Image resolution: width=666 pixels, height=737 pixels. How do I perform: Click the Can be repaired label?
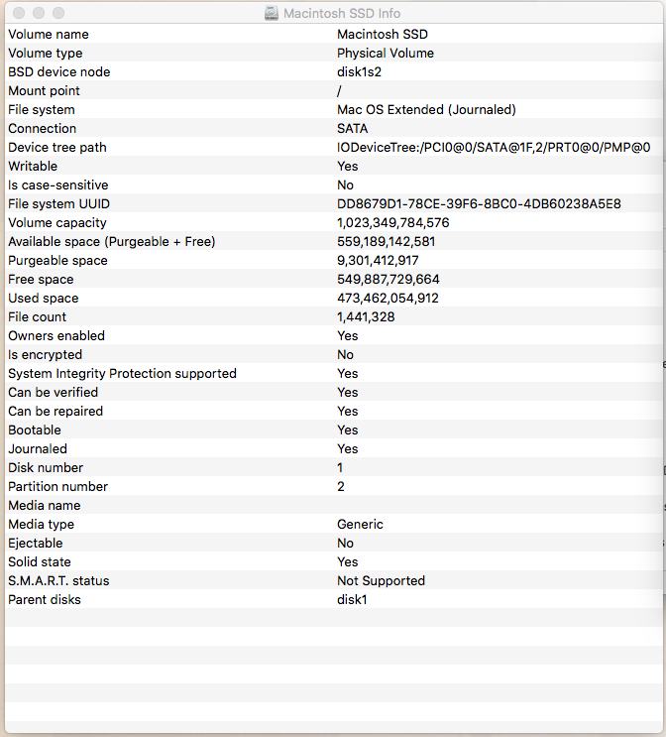click(x=55, y=411)
